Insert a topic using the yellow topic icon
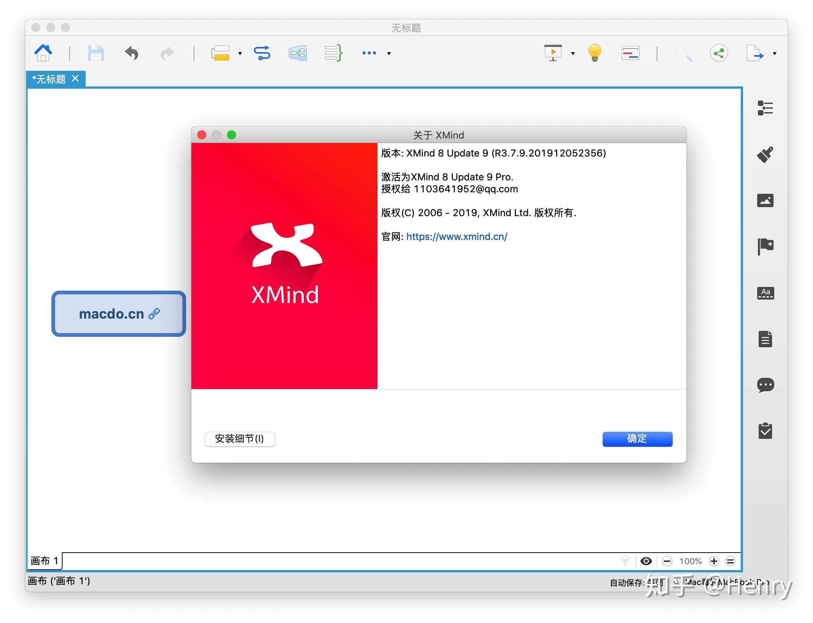 220,53
